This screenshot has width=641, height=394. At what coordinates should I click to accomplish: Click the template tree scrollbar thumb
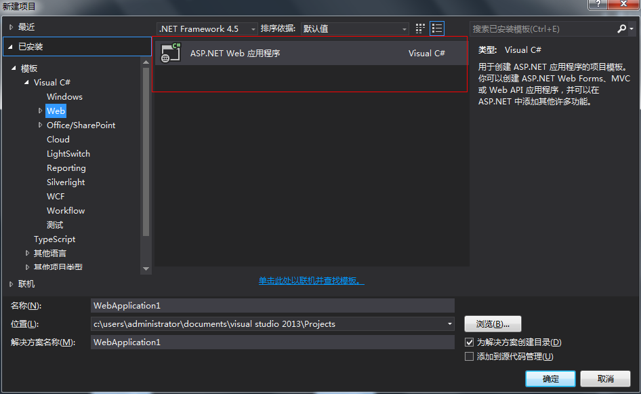coord(146,151)
